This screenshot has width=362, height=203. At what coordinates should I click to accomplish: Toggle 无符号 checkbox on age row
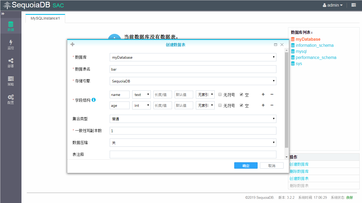(220, 105)
